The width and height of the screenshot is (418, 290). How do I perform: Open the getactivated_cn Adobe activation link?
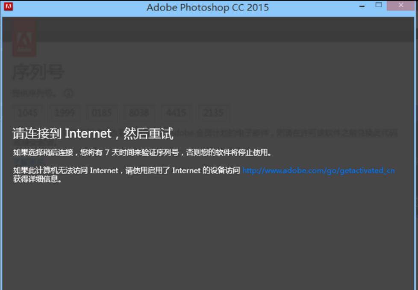[x=318, y=171]
